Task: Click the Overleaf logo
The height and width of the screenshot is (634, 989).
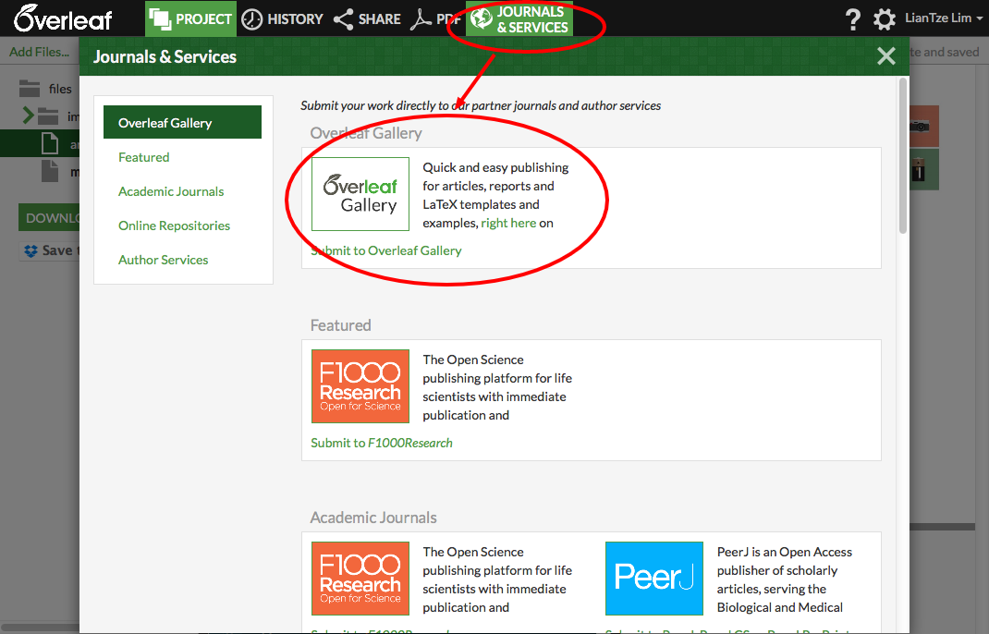Action: click(x=63, y=18)
